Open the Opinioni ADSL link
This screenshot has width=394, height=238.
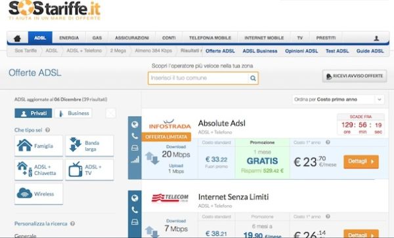pos(301,51)
